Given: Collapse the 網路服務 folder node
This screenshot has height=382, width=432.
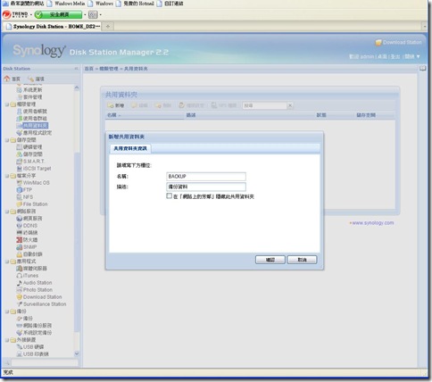Looking at the screenshot, I should (x=7, y=212).
